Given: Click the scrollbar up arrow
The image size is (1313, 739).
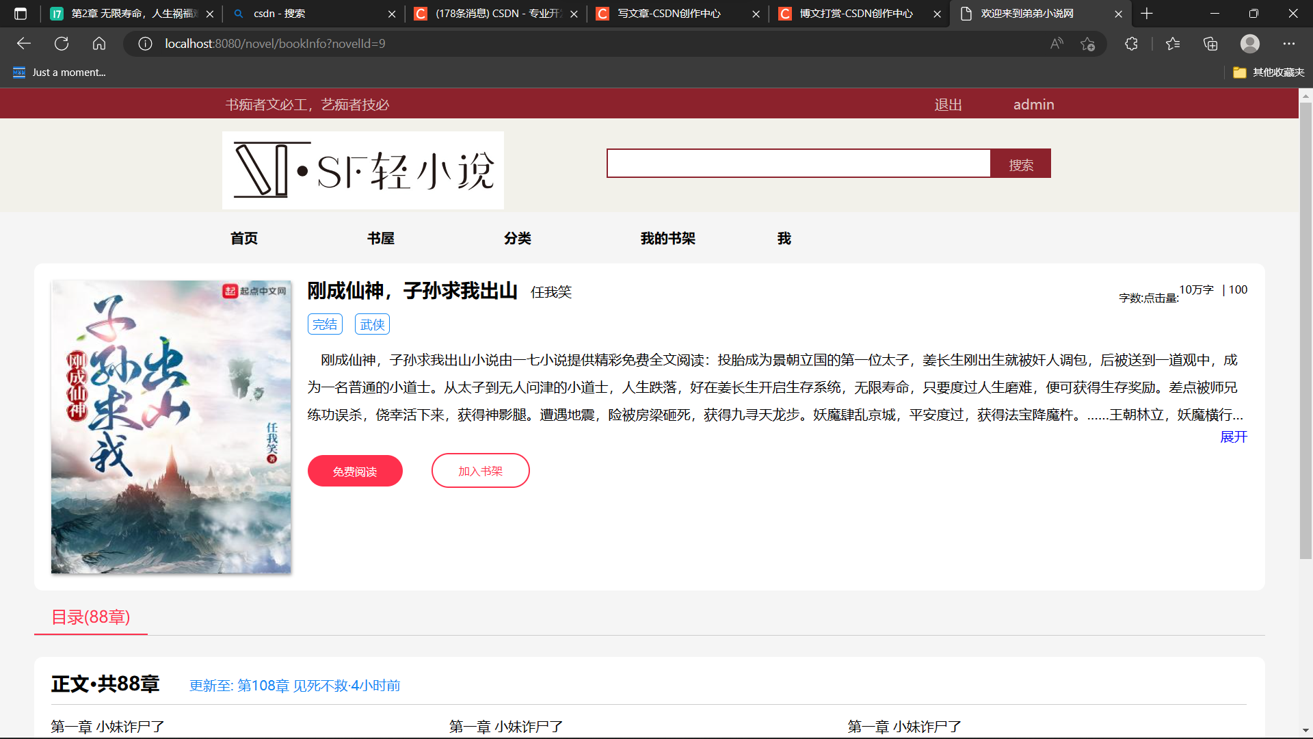Looking at the screenshot, I should tap(1305, 95).
